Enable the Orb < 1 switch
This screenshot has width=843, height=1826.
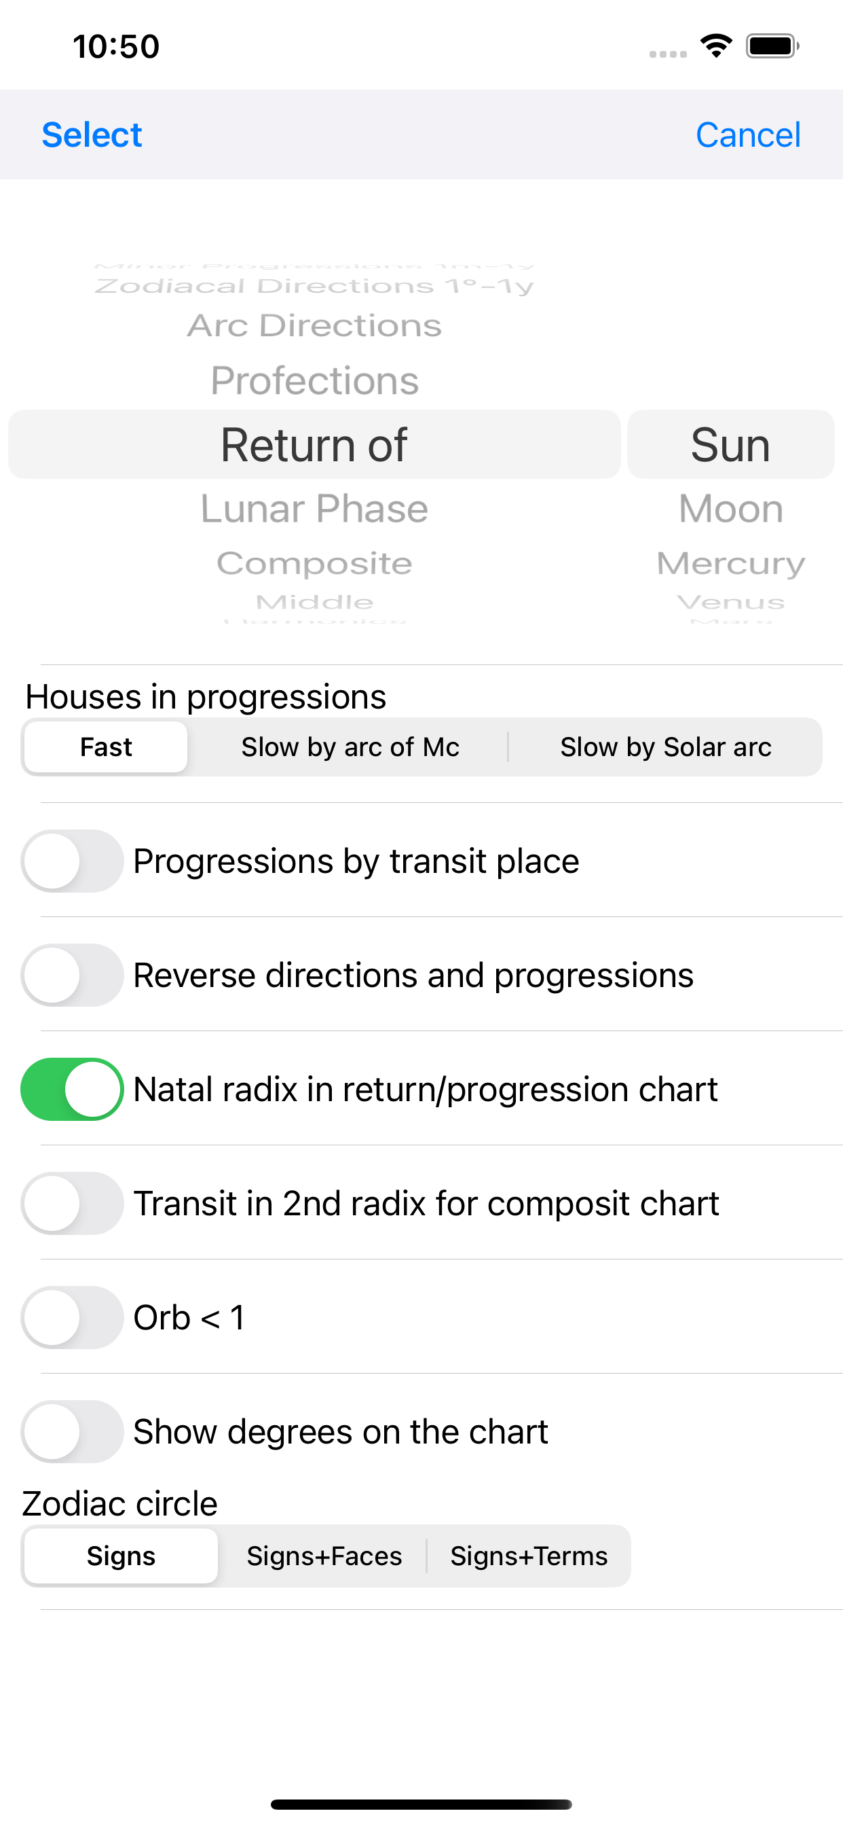[x=72, y=1317]
